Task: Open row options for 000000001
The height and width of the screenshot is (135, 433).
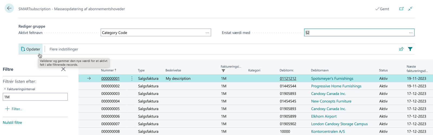Action: pyautogui.click(x=132, y=78)
